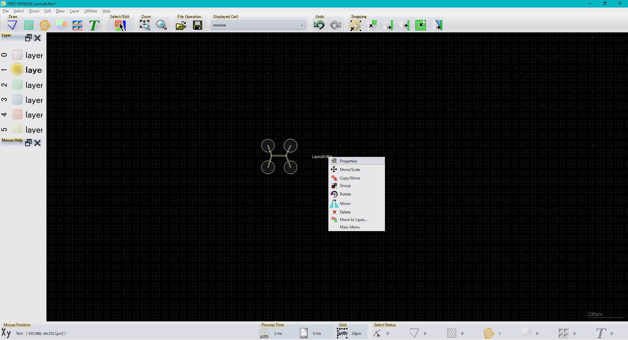
Task: Select the green Text drawing tool
Action: (94, 25)
